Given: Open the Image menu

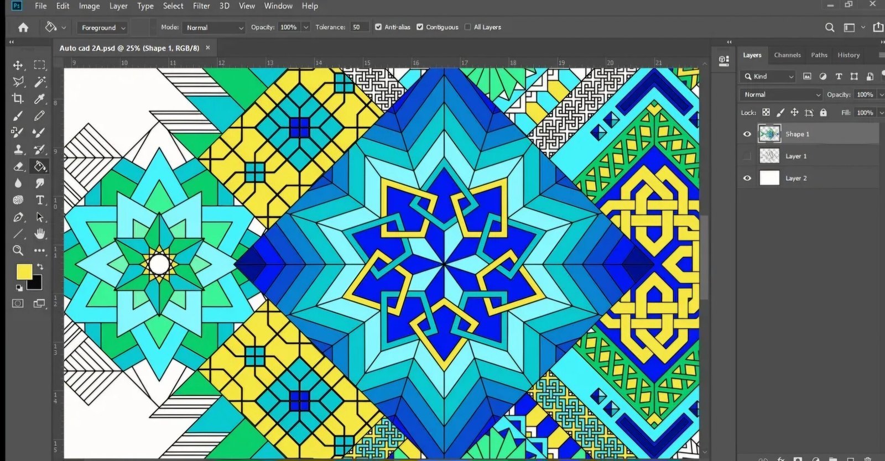Looking at the screenshot, I should click(x=89, y=6).
